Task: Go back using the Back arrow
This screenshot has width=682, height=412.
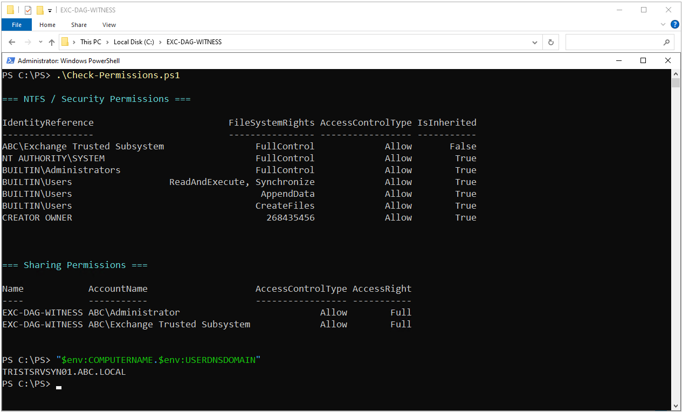Action: pos(12,42)
